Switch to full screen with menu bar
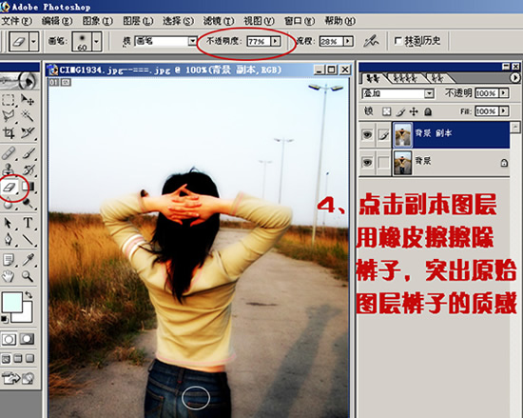 click(18, 359)
